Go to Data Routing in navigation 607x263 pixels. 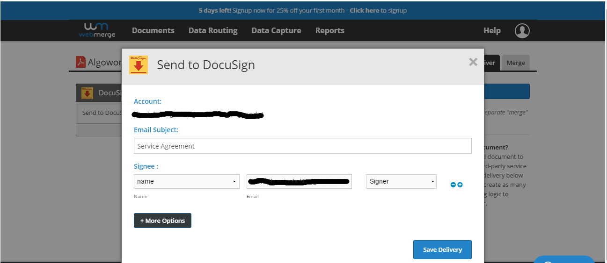213,31
